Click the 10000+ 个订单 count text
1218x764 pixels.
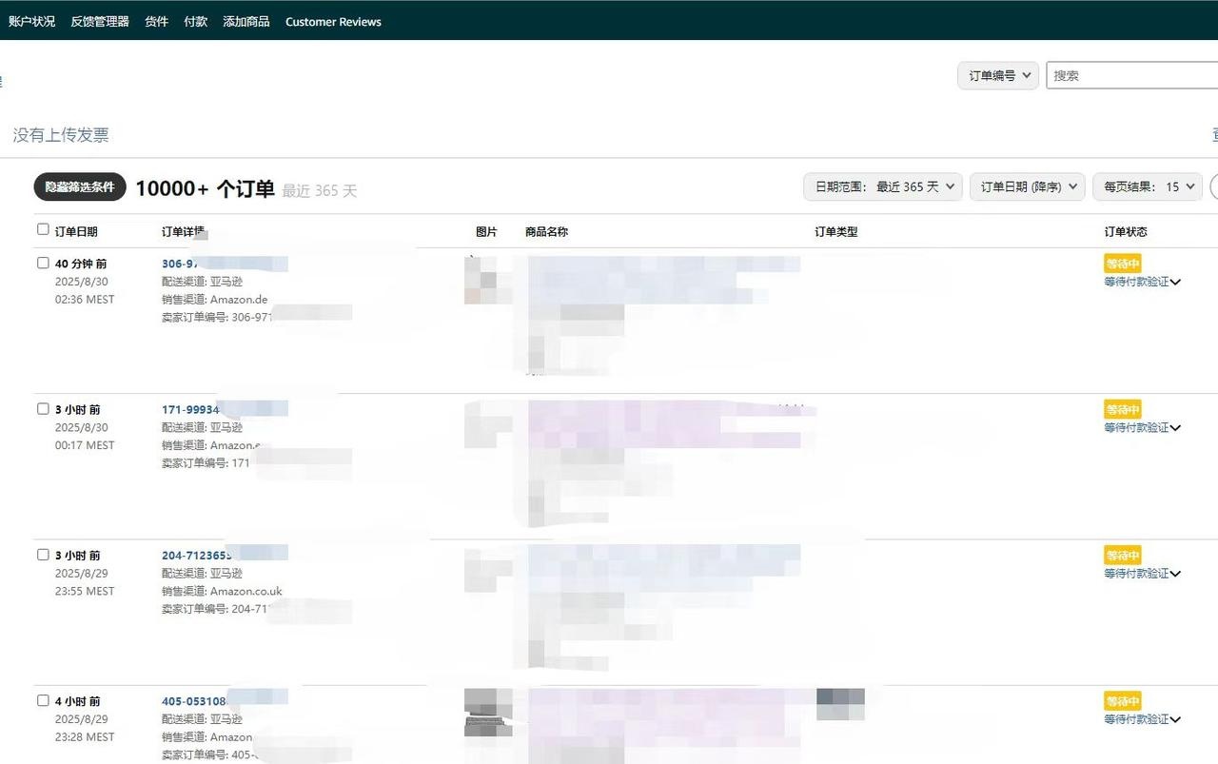click(205, 188)
